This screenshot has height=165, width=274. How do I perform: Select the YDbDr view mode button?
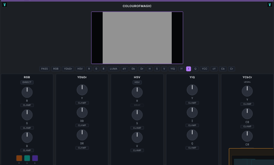click(68, 69)
